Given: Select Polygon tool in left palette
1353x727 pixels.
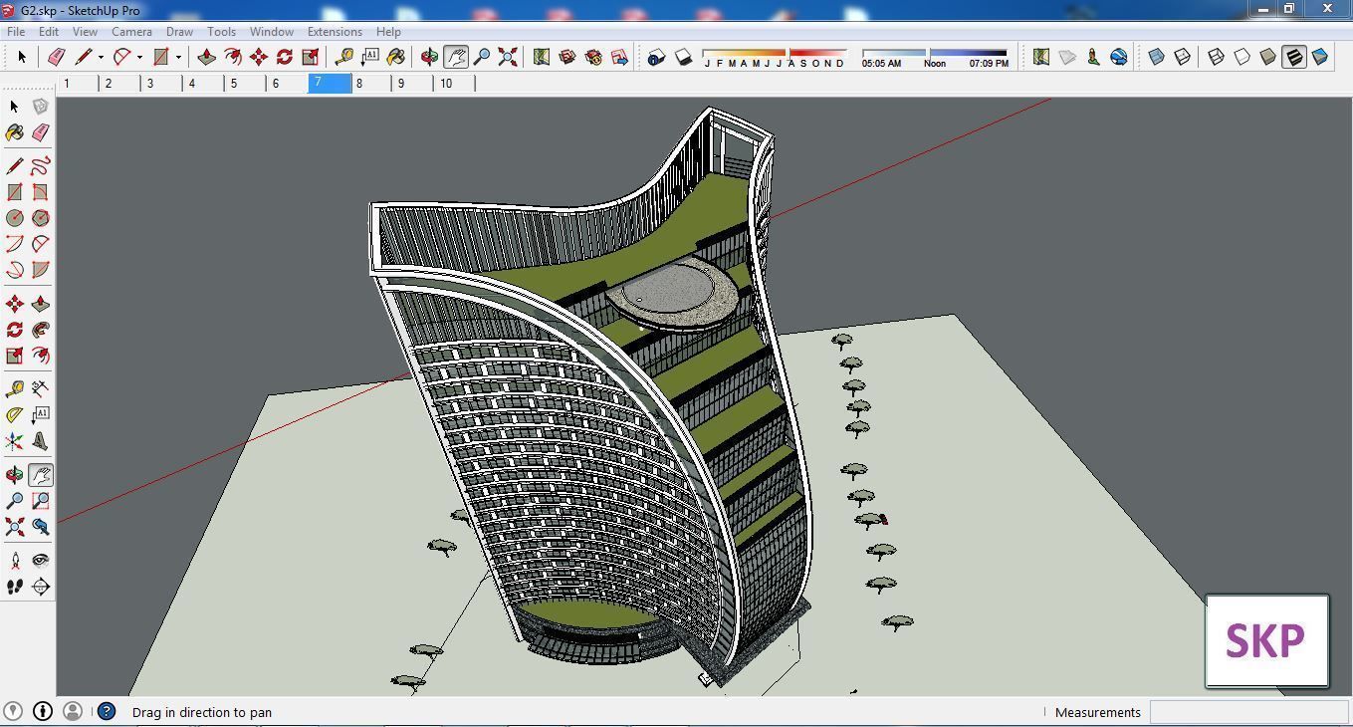Looking at the screenshot, I should click(41, 217).
